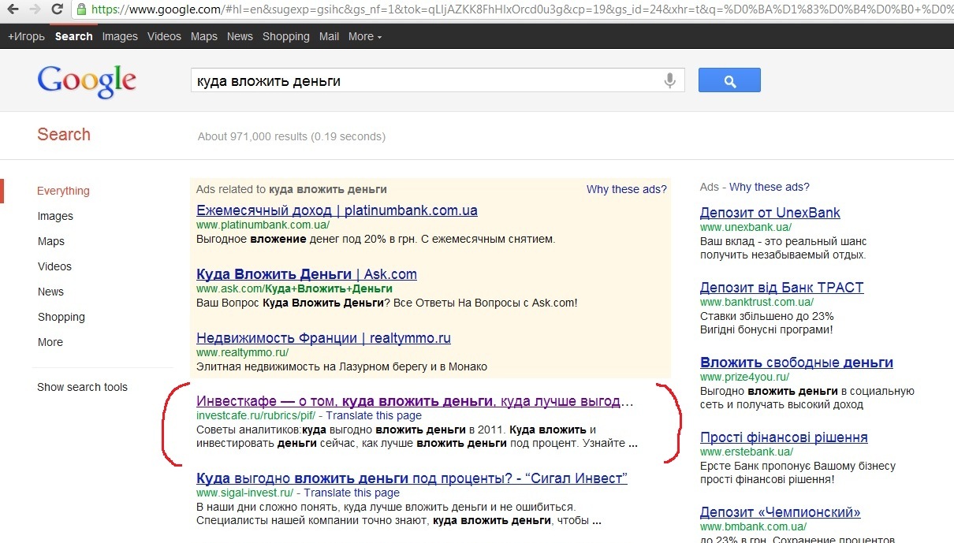Click the browser back arrow

coord(12,10)
